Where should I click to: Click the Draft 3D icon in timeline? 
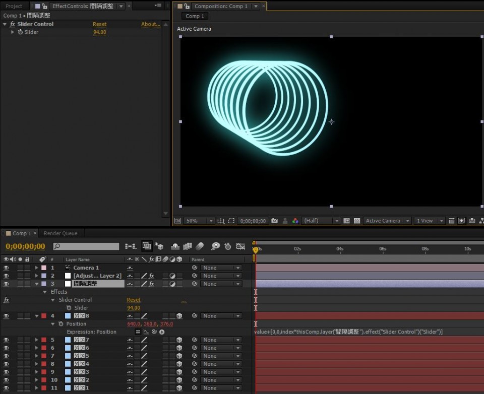(159, 246)
